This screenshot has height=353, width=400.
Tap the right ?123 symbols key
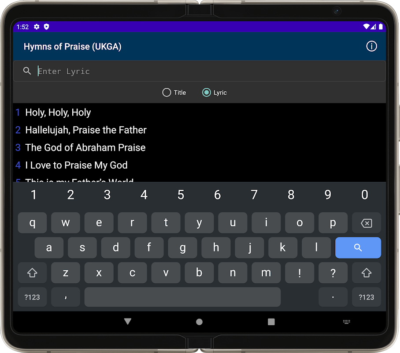[367, 297]
